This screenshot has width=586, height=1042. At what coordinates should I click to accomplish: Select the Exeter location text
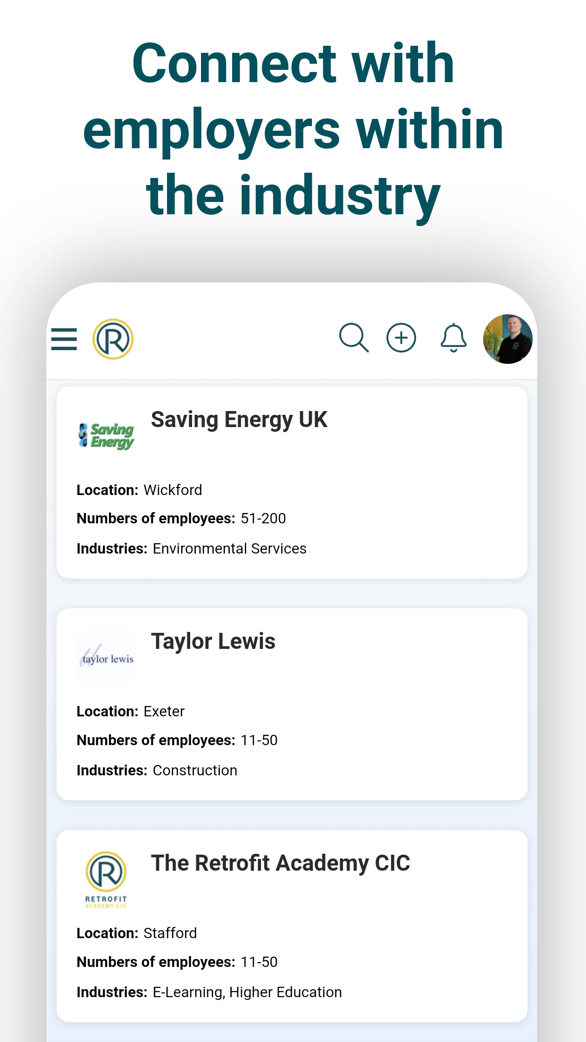pyautogui.click(x=164, y=712)
